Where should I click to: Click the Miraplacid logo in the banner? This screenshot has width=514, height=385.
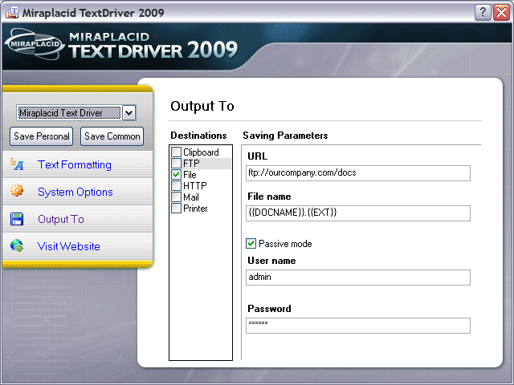(35, 44)
